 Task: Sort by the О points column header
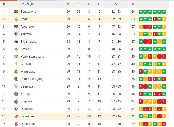tap(133, 4)
